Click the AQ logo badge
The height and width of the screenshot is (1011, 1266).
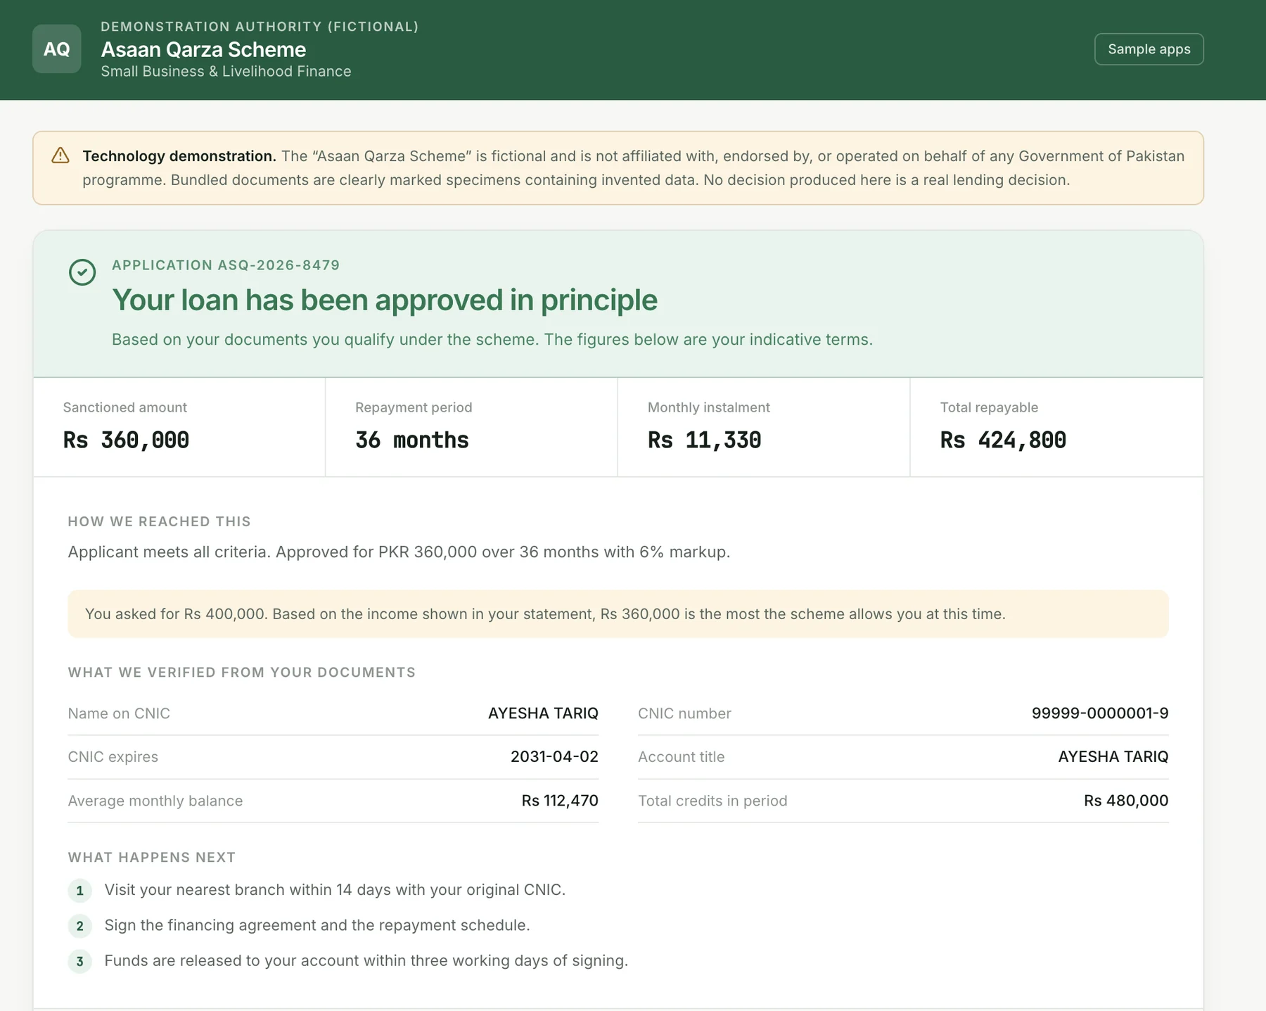(x=56, y=49)
